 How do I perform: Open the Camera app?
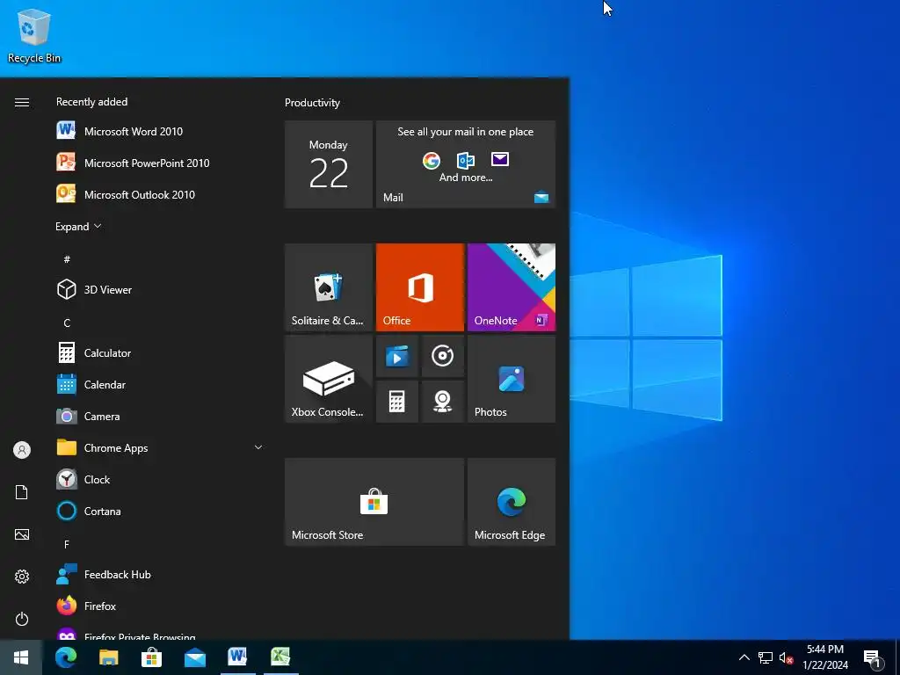click(161, 416)
